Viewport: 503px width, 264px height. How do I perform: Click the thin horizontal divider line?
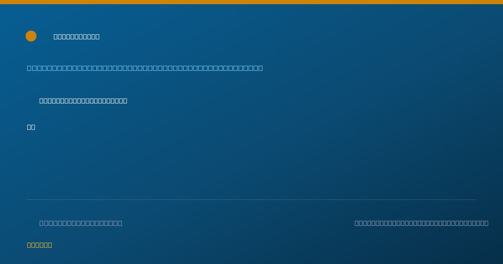tap(251, 199)
